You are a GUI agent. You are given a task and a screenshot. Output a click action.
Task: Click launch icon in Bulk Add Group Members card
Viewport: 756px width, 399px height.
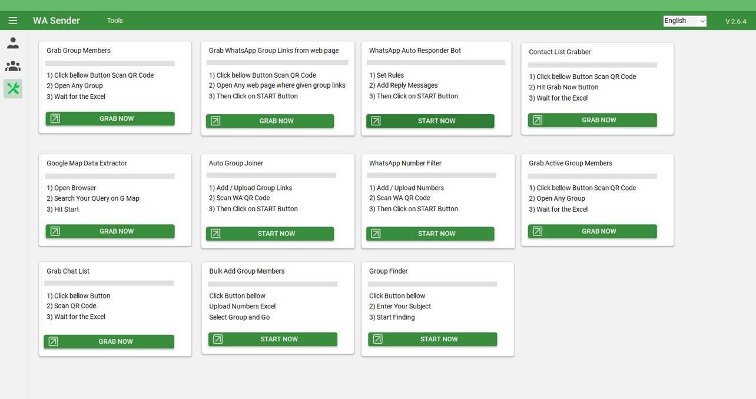[218, 339]
